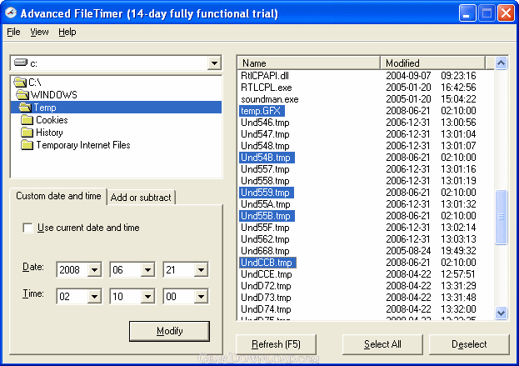Click the Modify button
The image size is (519, 366).
tap(169, 331)
